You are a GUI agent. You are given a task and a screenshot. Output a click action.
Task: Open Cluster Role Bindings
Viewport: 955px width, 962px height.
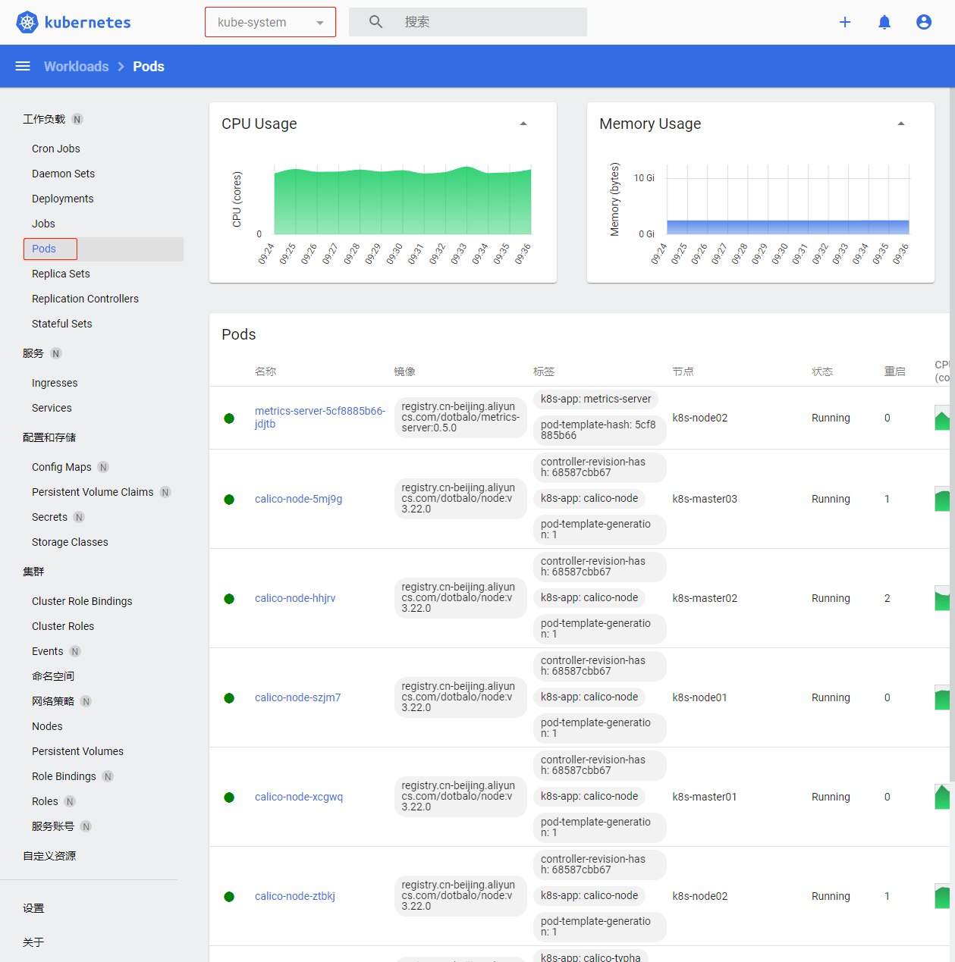pyautogui.click(x=82, y=601)
